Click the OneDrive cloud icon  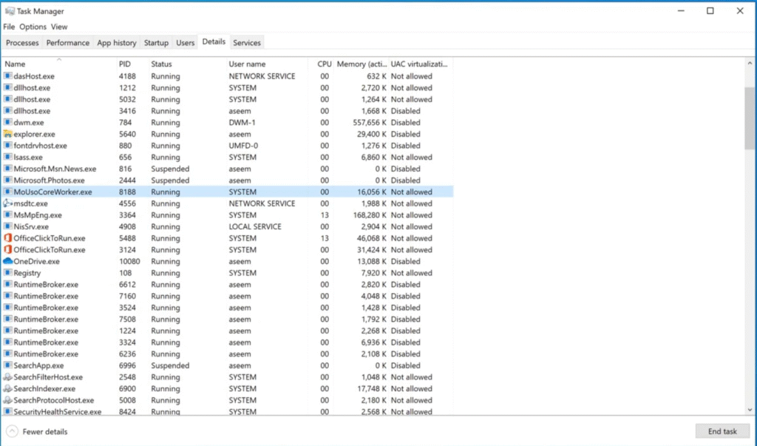pyautogui.click(x=8, y=261)
